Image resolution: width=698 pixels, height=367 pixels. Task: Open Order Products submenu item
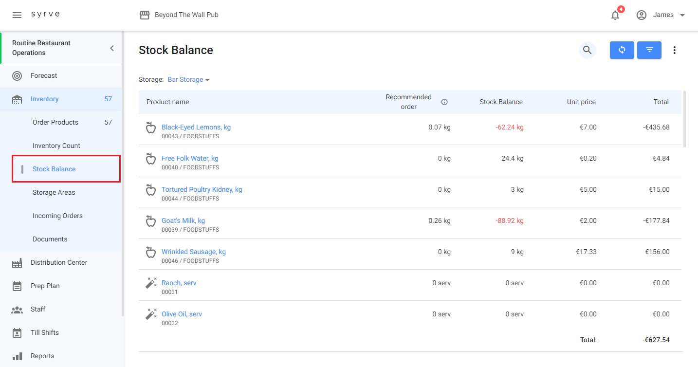[x=55, y=123]
